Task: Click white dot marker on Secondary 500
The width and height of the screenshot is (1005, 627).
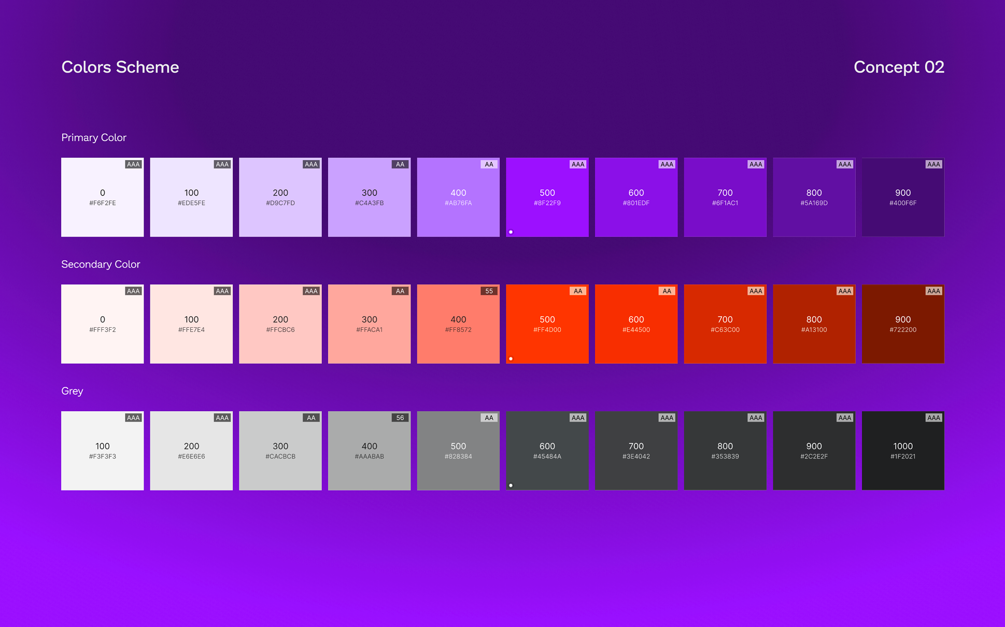Action: (x=511, y=358)
